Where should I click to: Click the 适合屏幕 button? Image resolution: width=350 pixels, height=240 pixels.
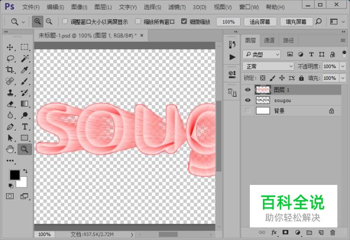pos(260,22)
